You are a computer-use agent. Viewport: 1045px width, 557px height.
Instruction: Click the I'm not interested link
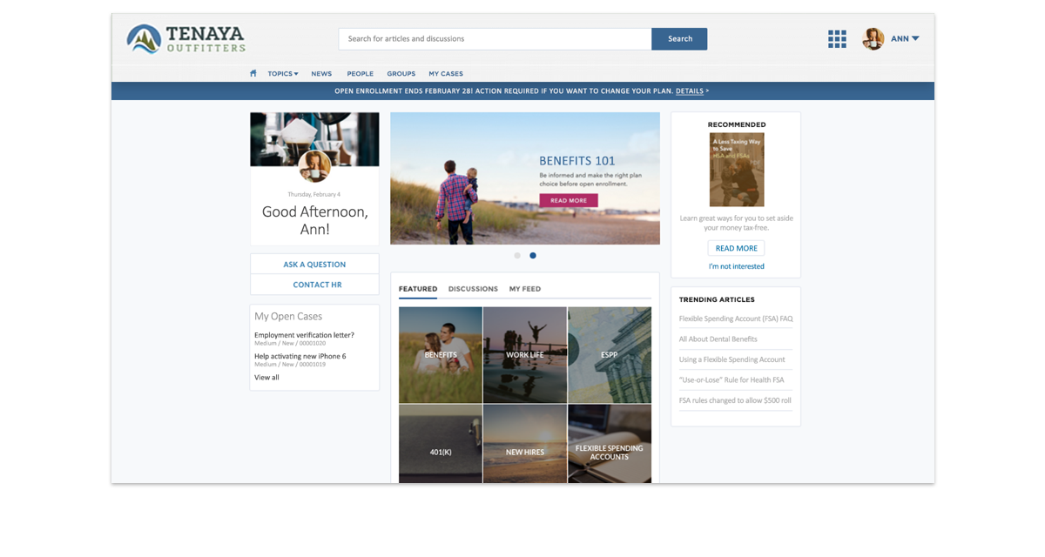[x=736, y=266]
